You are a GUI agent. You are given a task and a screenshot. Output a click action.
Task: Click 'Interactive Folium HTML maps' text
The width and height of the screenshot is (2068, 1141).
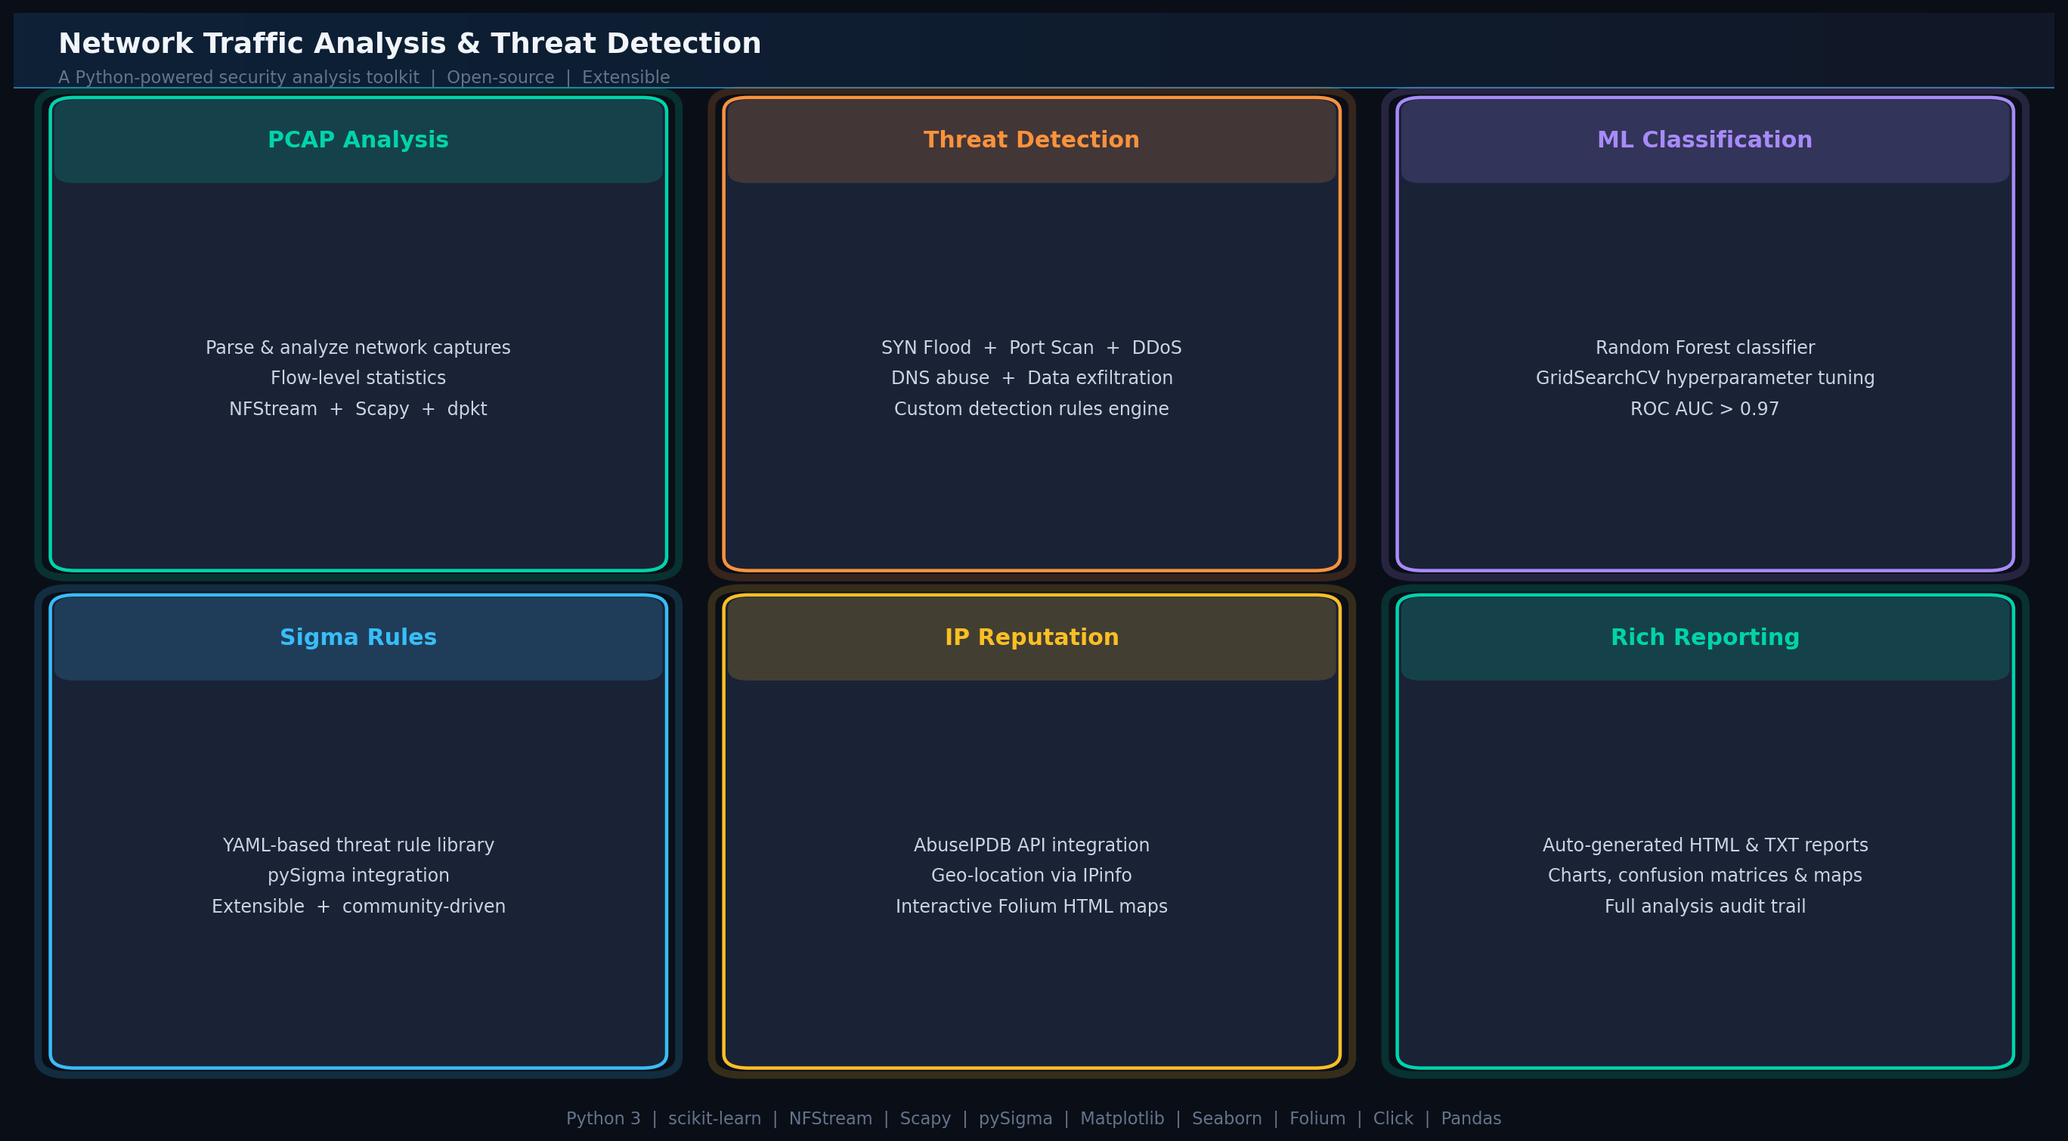pyautogui.click(x=1031, y=907)
